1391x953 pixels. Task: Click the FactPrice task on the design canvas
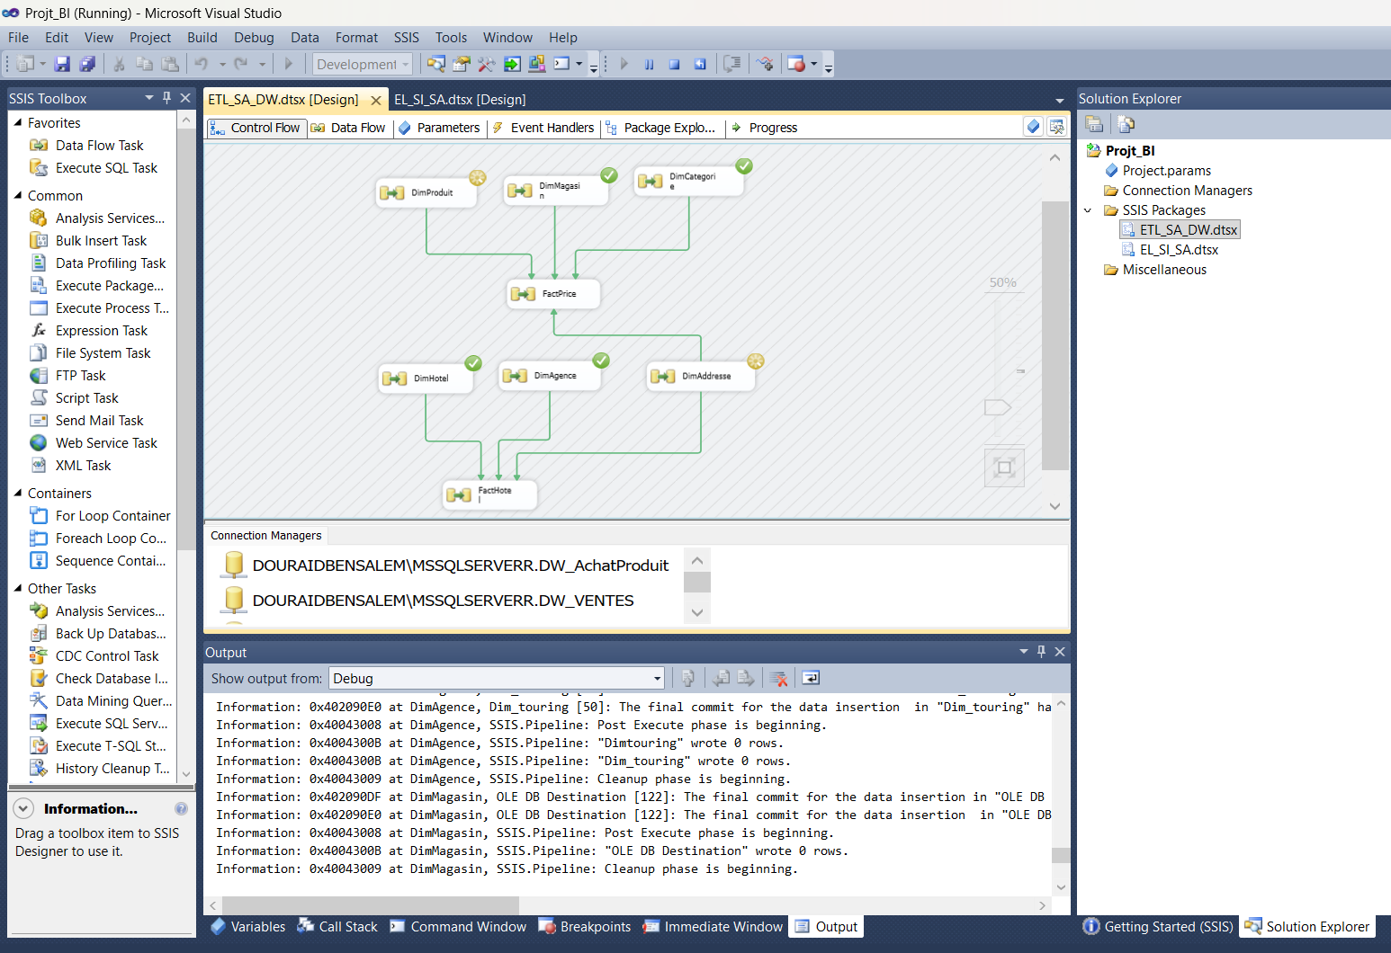[x=553, y=294]
